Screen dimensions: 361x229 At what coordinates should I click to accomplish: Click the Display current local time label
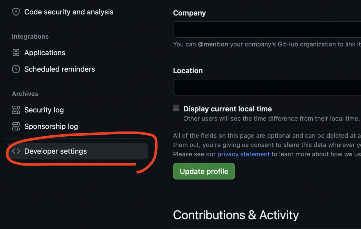pyautogui.click(x=227, y=109)
